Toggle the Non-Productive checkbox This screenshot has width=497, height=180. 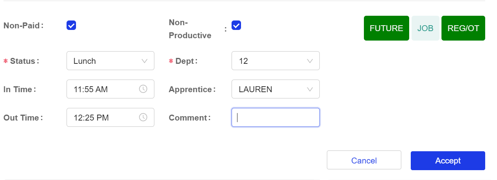(x=236, y=26)
